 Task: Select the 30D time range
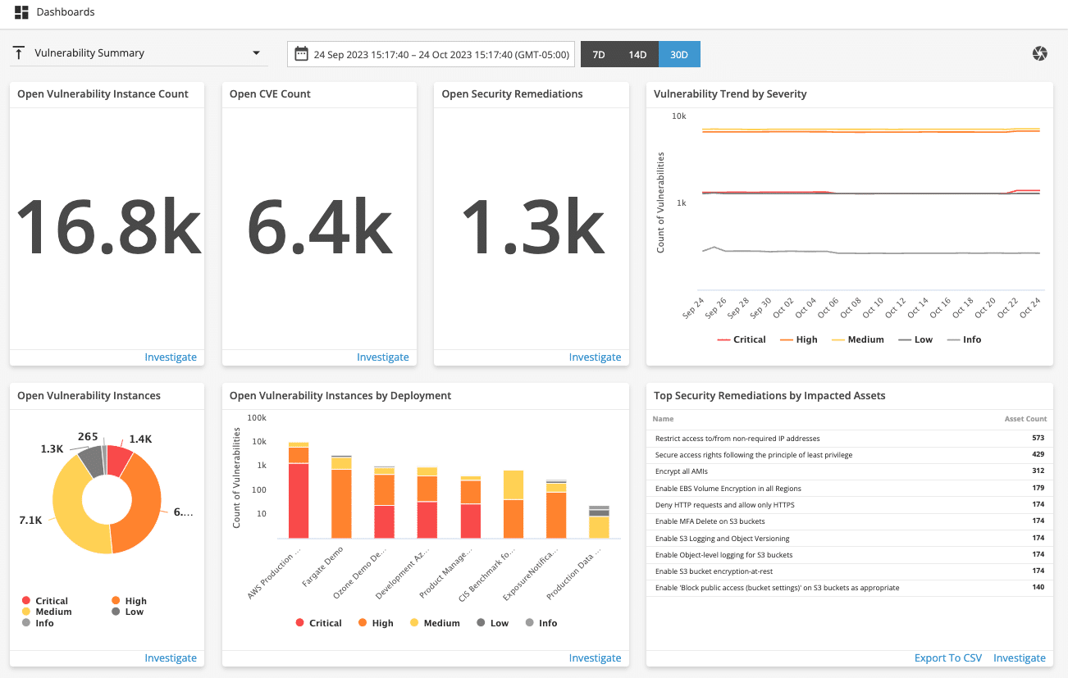tap(679, 54)
